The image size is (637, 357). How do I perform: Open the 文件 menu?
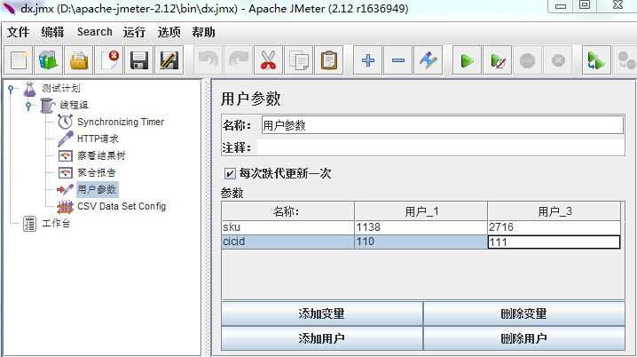19,32
